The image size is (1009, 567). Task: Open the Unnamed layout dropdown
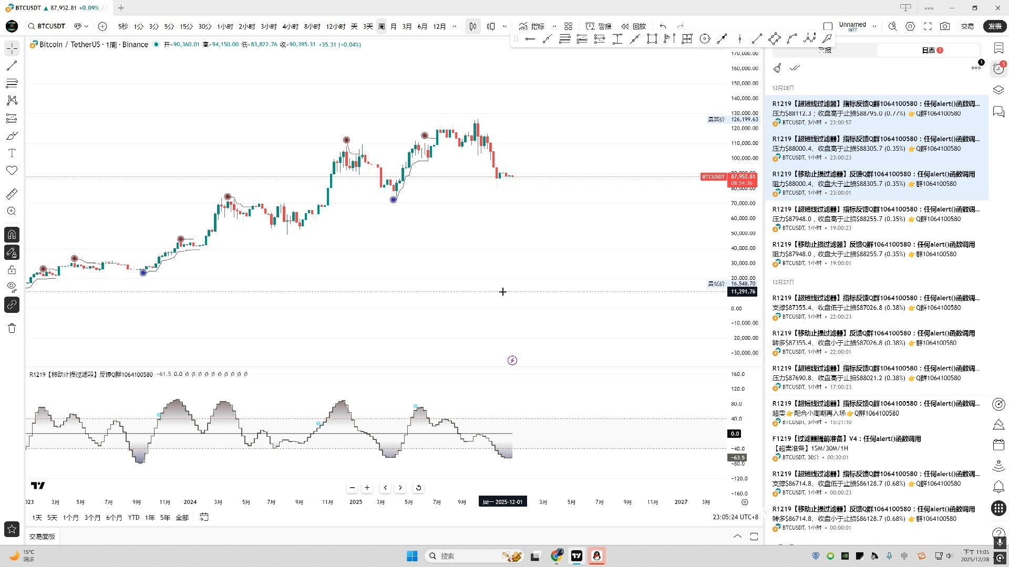(x=874, y=26)
